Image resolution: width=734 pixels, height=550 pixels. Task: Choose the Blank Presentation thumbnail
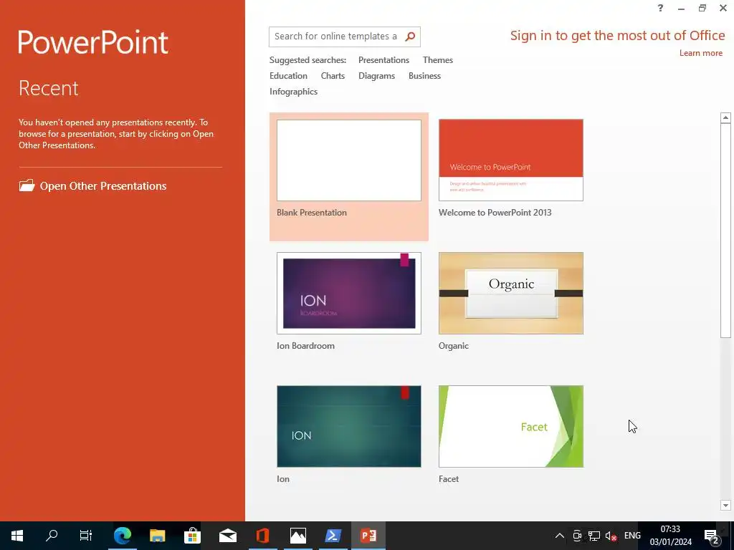(349, 160)
